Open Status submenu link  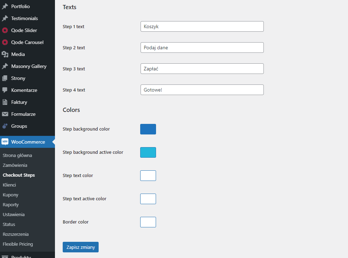pos(9,225)
